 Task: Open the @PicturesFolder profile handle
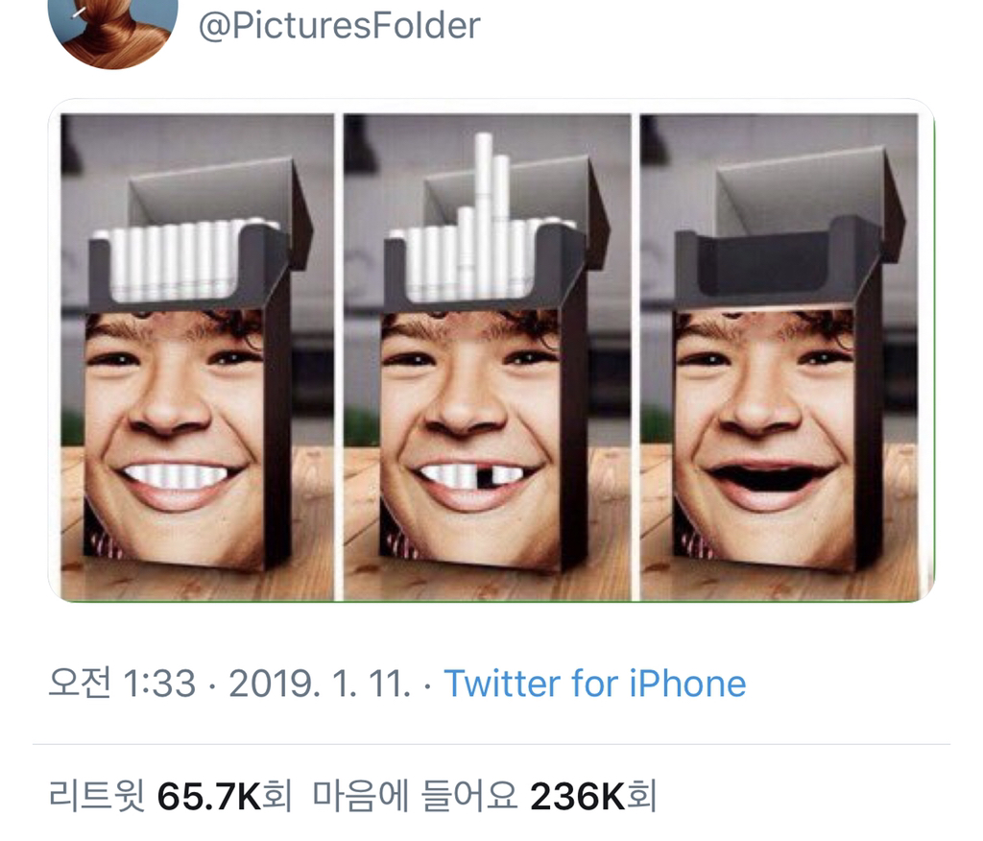point(339,26)
